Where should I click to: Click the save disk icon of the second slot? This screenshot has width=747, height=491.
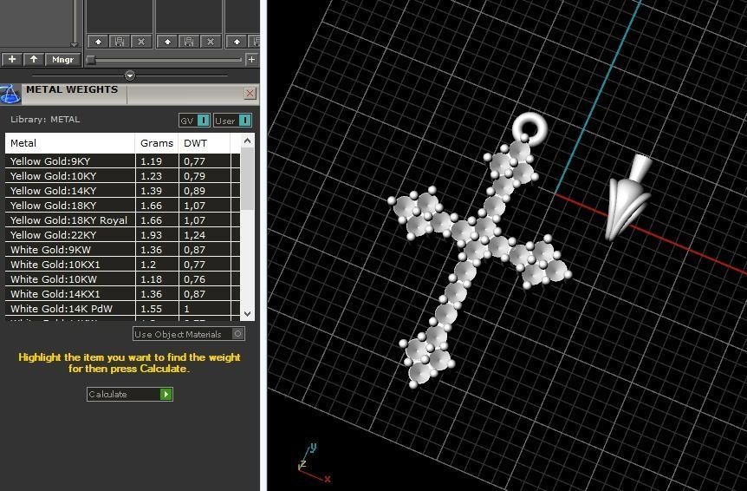click(x=189, y=42)
